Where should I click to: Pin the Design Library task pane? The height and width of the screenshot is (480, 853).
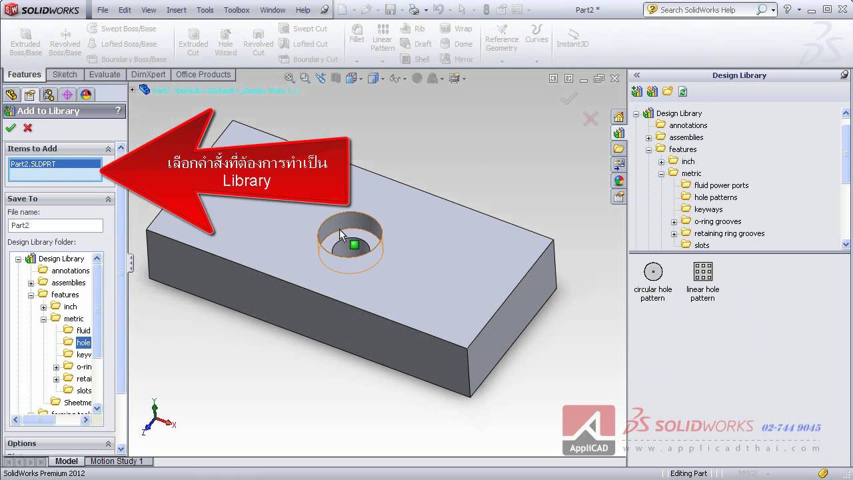845,75
